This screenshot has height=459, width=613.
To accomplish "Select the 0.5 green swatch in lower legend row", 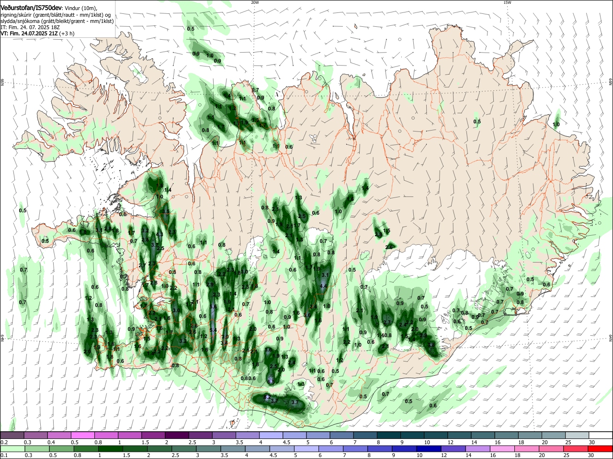I will click(61, 448).
